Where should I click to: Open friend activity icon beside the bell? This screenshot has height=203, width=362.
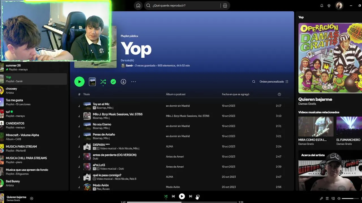tap(329, 6)
